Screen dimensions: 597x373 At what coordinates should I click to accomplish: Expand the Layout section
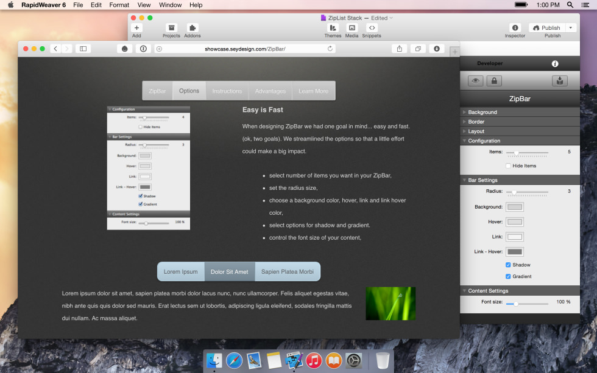(520, 131)
